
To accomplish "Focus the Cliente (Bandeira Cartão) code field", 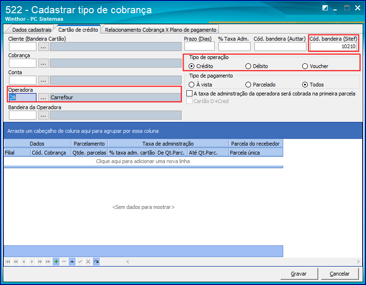I will pyautogui.click(x=23, y=47).
